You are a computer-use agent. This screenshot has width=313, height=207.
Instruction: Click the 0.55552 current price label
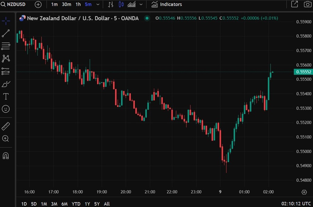(x=303, y=72)
